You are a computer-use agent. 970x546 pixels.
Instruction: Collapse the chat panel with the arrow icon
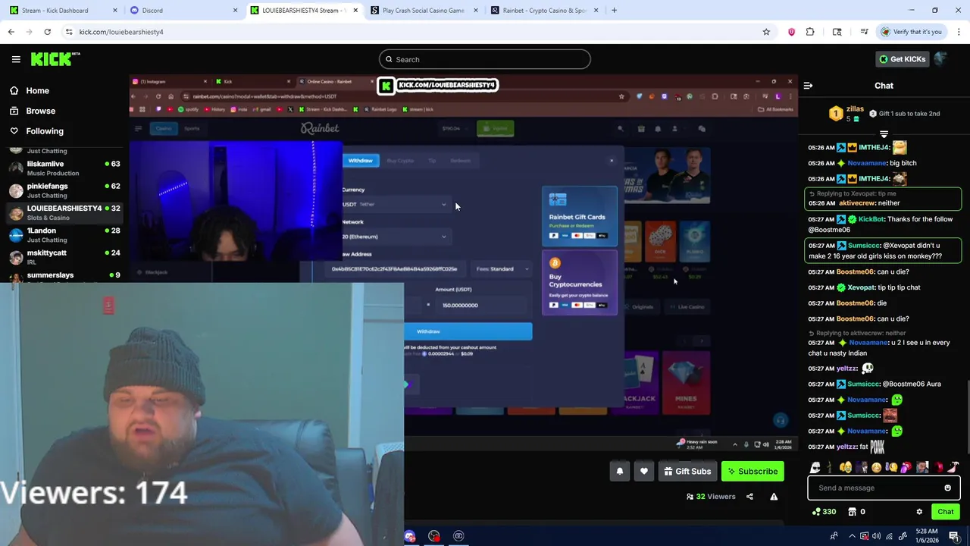[x=808, y=86]
